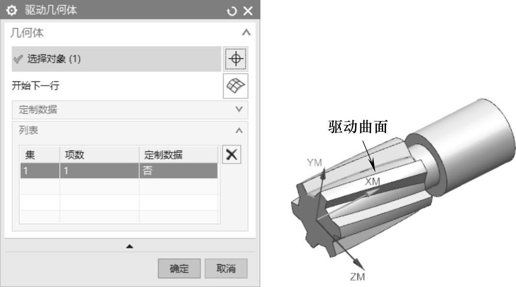516x287 pixels.
Task: Collapse the 几何体 section
Action: pyautogui.click(x=246, y=32)
